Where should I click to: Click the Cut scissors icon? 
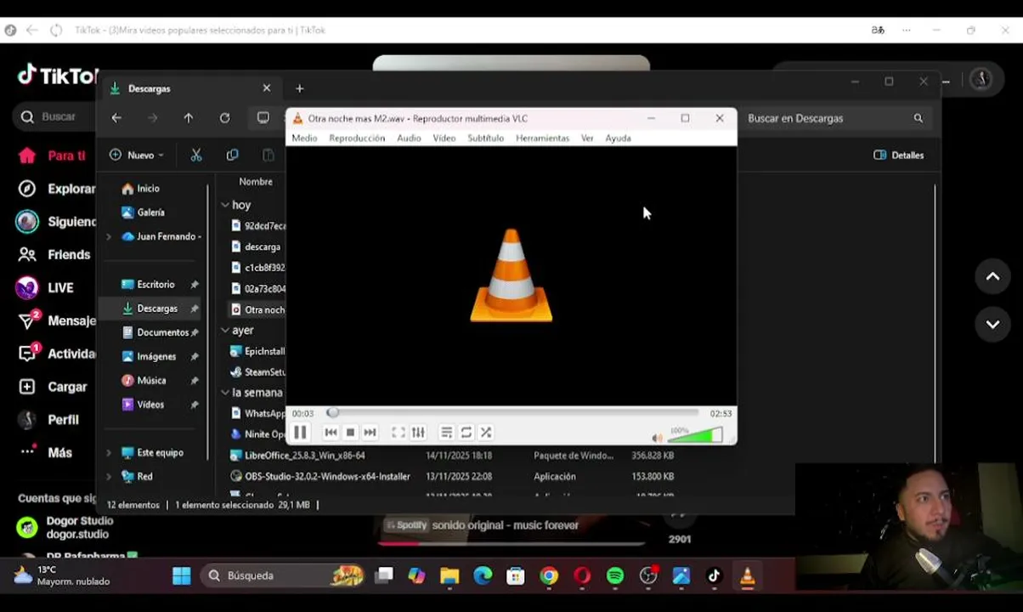click(x=196, y=156)
